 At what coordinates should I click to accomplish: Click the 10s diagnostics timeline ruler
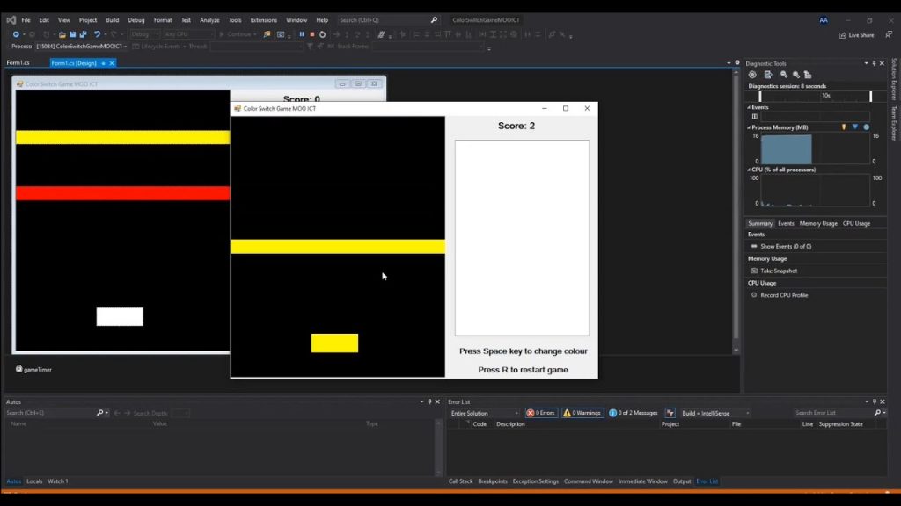pyautogui.click(x=824, y=96)
